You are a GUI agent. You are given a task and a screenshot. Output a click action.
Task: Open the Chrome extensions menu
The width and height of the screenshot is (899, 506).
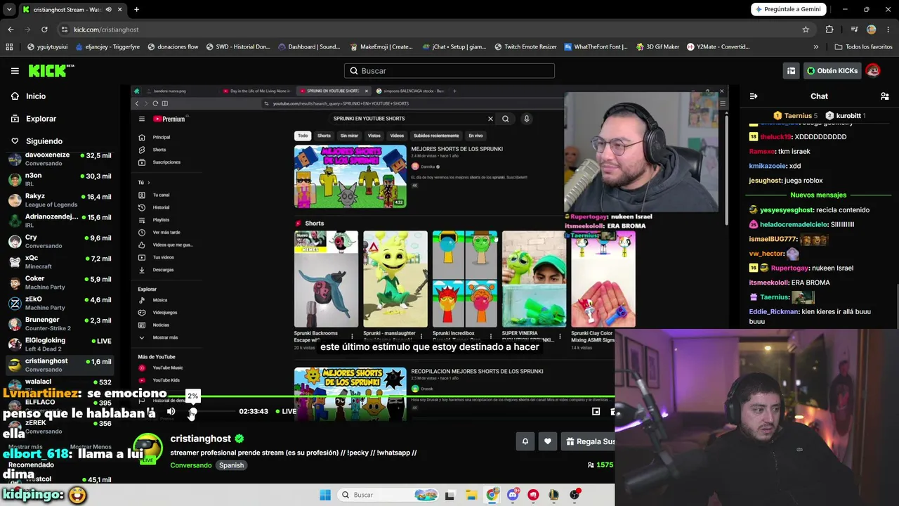(829, 30)
